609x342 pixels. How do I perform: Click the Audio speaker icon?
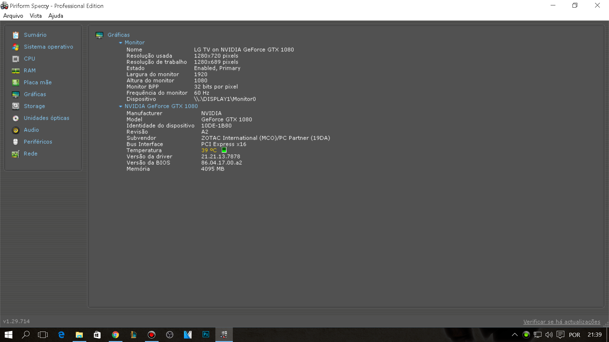[x=16, y=130]
